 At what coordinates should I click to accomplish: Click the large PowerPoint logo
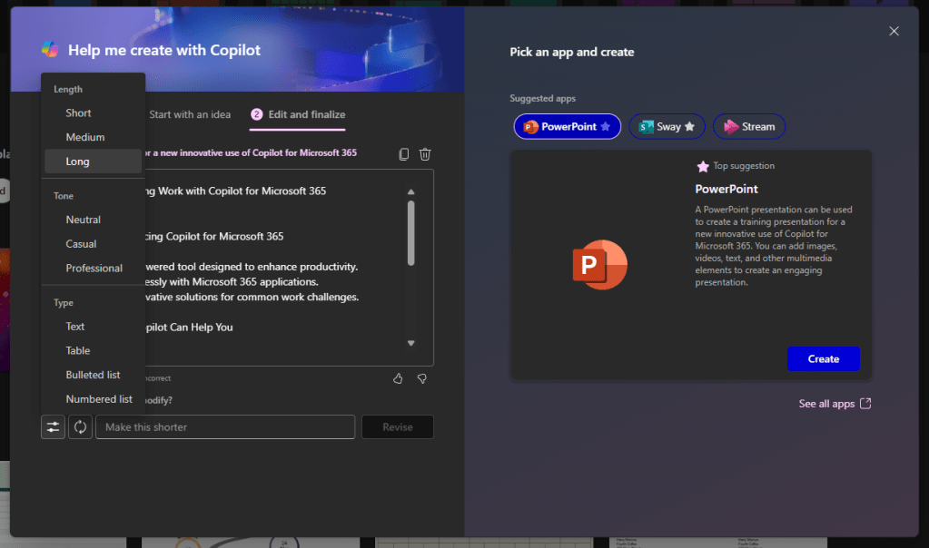click(x=600, y=265)
